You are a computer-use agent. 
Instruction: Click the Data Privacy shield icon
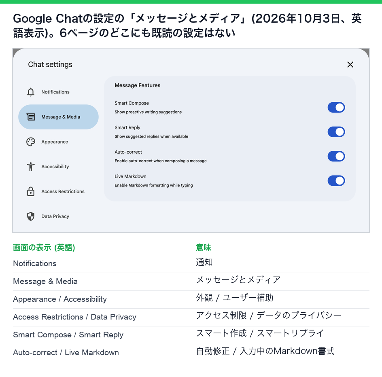[x=31, y=216]
